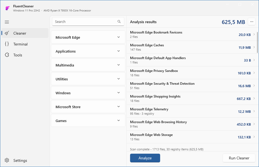Expand the Microsoft Store category

point(88,107)
